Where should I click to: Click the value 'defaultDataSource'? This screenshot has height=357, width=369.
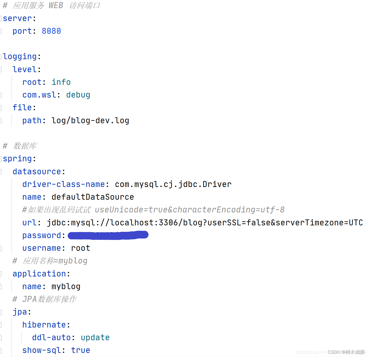tap(93, 197)
